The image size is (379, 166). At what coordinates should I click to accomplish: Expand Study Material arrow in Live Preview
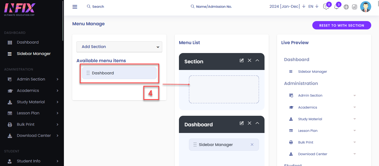point(355,119)
